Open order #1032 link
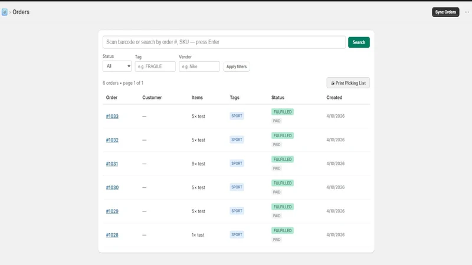The width and height of the screenshot is (472, 265). (112, 140)
